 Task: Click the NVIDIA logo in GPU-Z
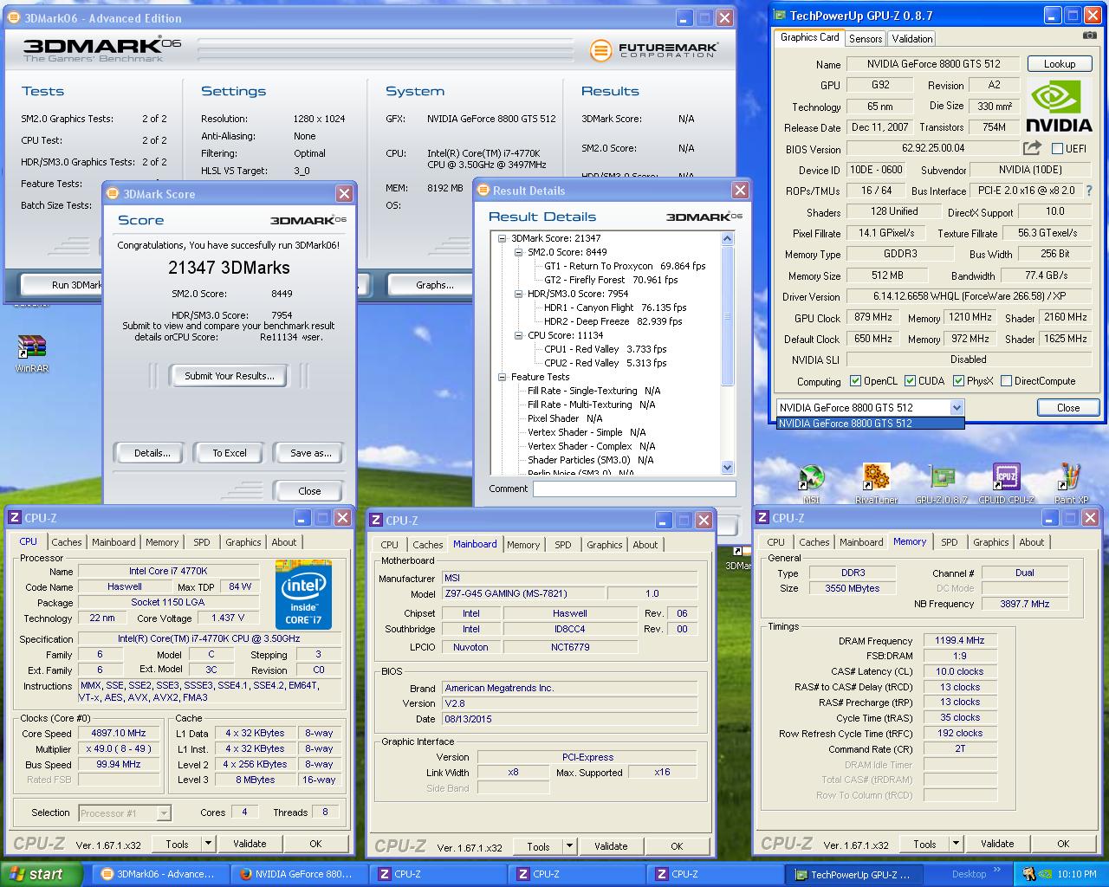pyautogui.click(x=1059, y=106)
